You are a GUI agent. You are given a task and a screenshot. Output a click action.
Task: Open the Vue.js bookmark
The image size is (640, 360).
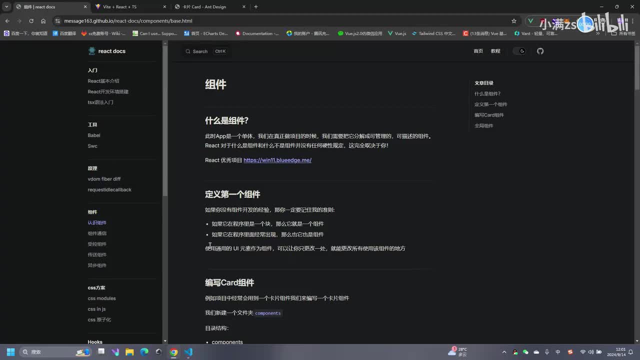(396, 33)
